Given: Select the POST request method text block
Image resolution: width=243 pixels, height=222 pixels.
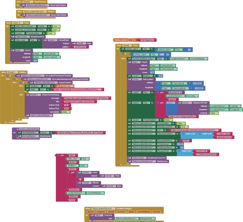Looking at the screenshot, I should [185, 141].
